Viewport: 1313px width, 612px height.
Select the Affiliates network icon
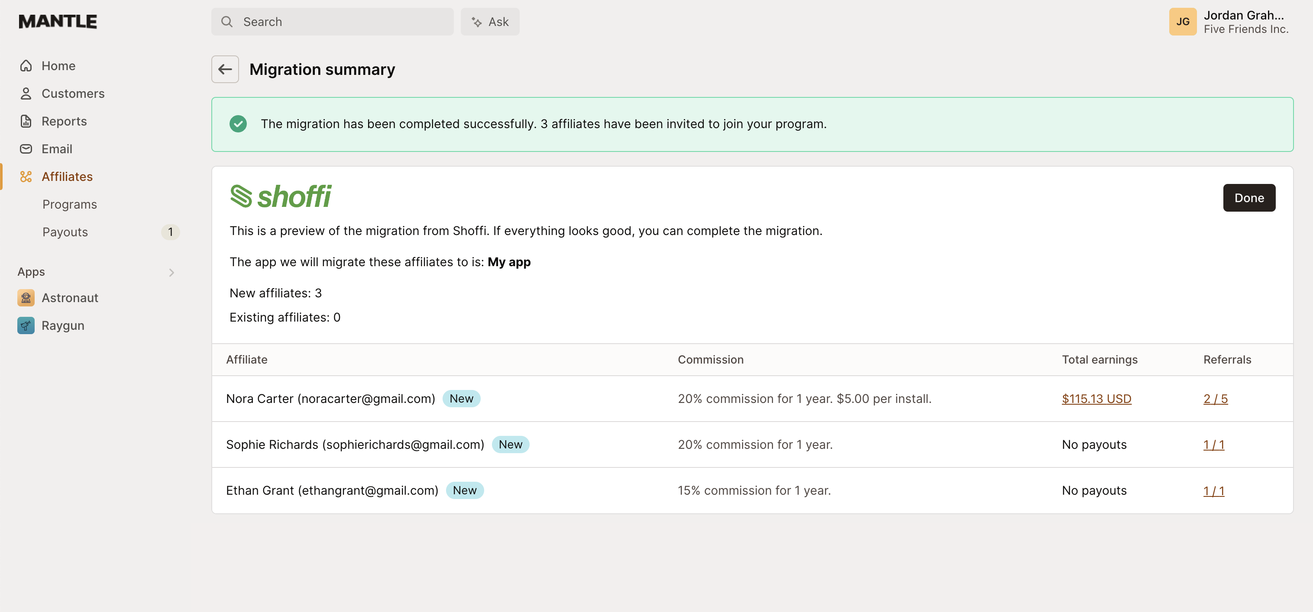point(26,176)
